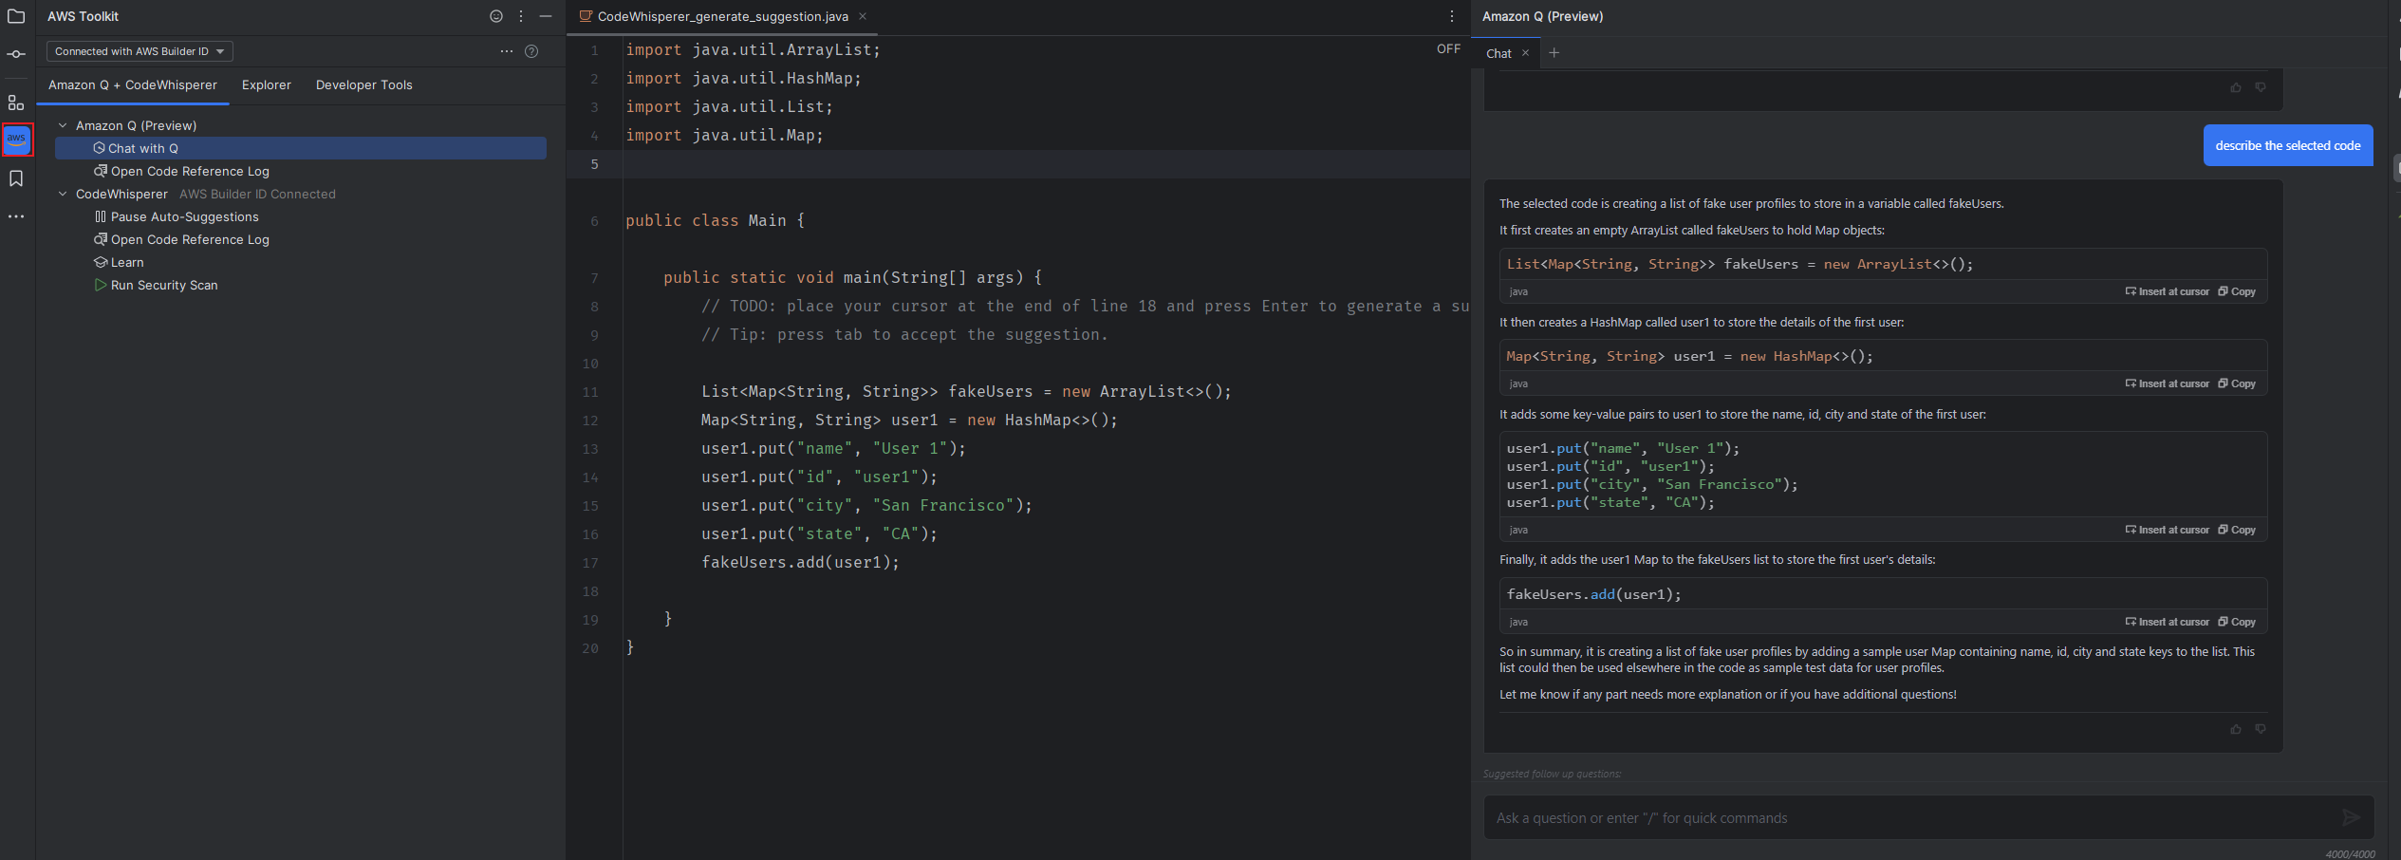This screenshot has height=860, width=2401.
Task: Open connection more actions ellipsis
Action: pyautogui.click(x=507, y=51)
